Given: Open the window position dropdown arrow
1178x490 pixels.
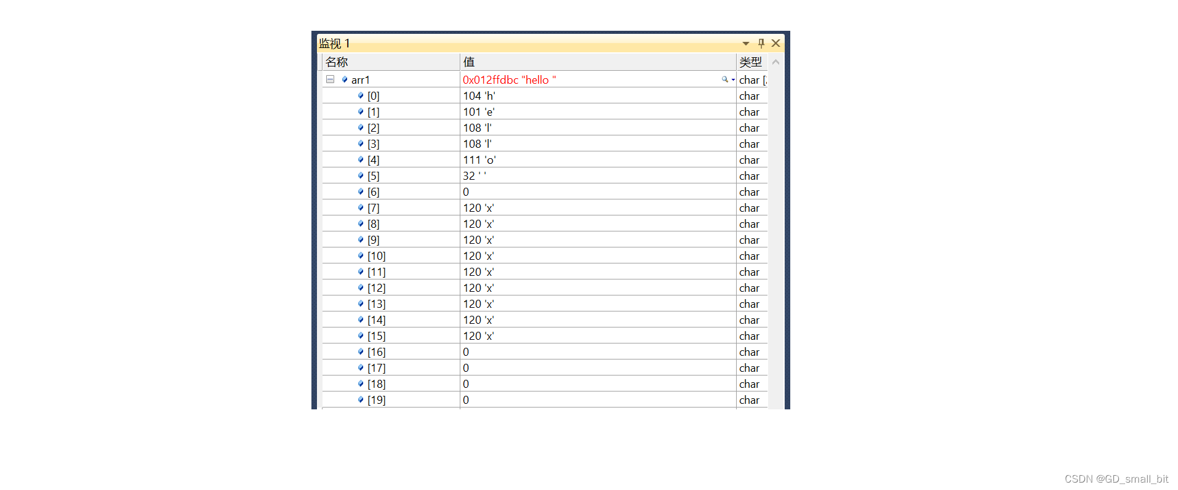Looking at the screenshot, I should tap(746, 44).
